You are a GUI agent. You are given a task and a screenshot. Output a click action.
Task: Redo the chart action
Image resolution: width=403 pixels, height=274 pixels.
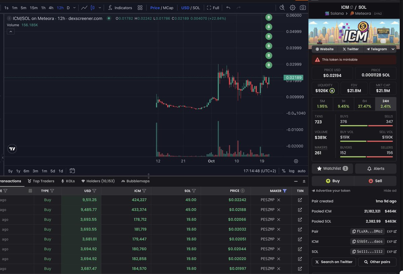238,8
